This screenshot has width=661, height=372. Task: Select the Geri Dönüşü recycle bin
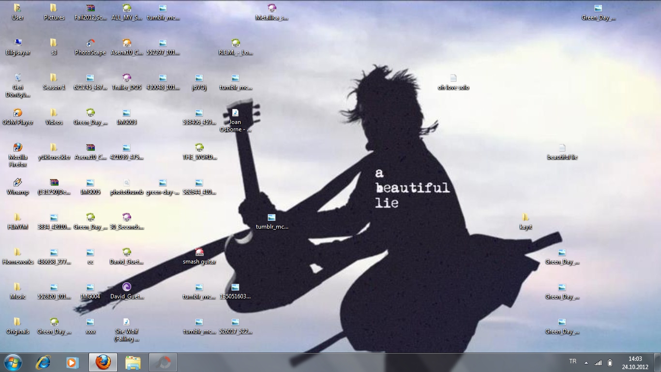coord(17,85)
